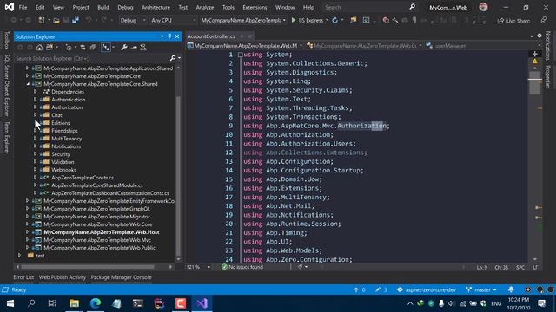Click the Preview Selected Items icon
This screenshot has height=312, width=556.
coord(134,48)
